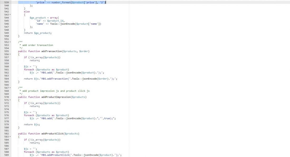The image size is (290, 157).
Task: Click the MBG.add line in addTransaction
Action: (x=67, y=73)
